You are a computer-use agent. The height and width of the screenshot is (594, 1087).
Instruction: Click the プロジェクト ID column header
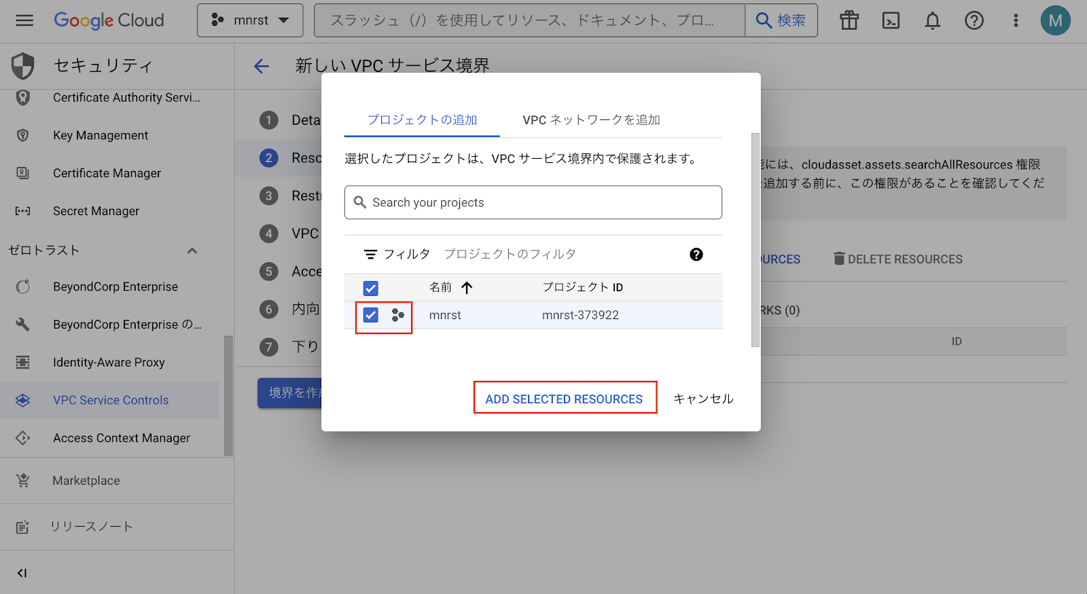[582, 287]
